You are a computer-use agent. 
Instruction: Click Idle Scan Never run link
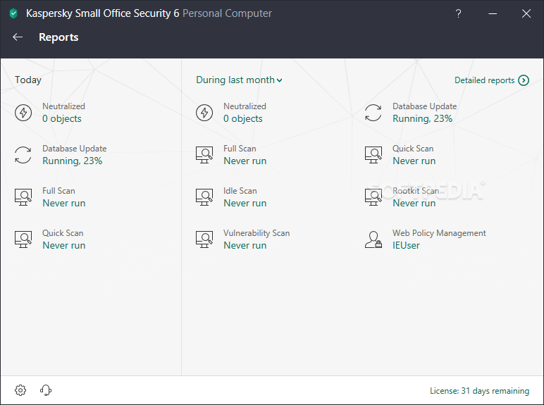[x=245, y=203]
